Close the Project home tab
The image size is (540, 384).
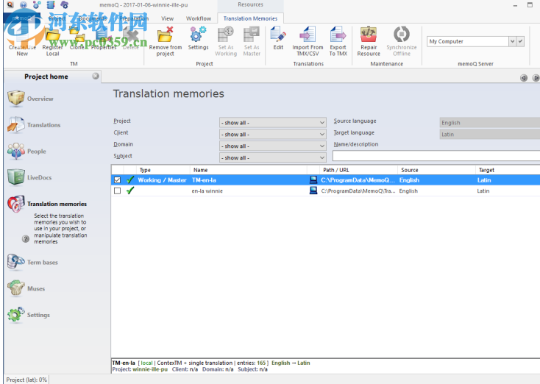96,76
